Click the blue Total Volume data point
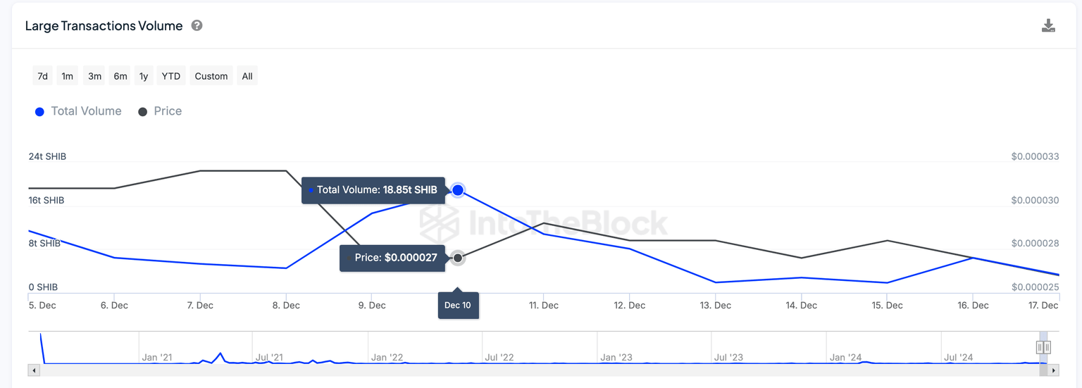 (x=458, y=190)
